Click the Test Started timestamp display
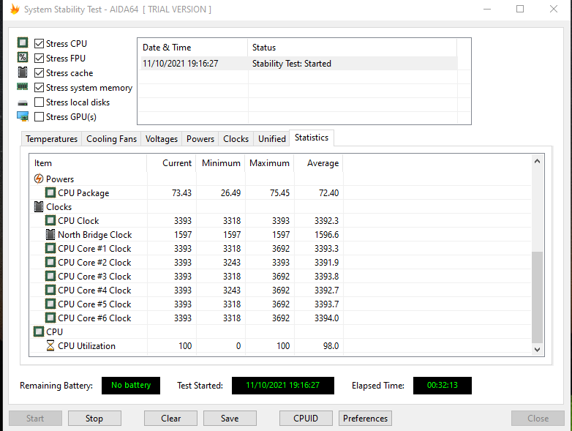Image resolution: width=572 pixels, height=431 pixels. point(283,386)
